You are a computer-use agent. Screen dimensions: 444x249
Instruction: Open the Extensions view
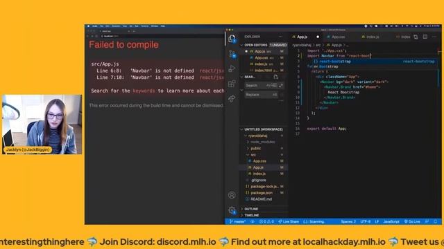(x=232, y=84)
